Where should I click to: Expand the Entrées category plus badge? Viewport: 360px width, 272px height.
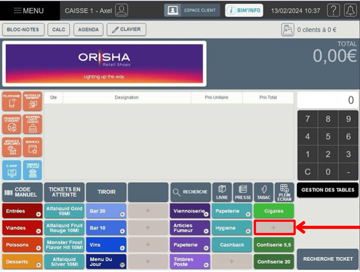pos(38,214)
